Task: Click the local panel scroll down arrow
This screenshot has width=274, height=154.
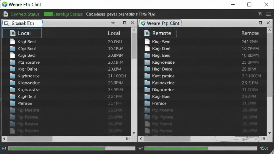Action: [134, 133]
